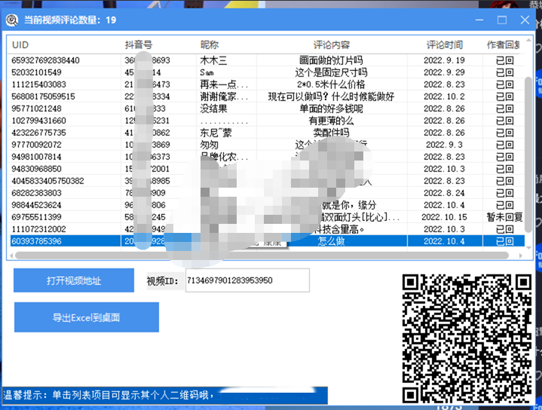Sort comments by 评论时间 column header
Image resolution: width=542 pixels, height=410 pixels.
[445, 45]
